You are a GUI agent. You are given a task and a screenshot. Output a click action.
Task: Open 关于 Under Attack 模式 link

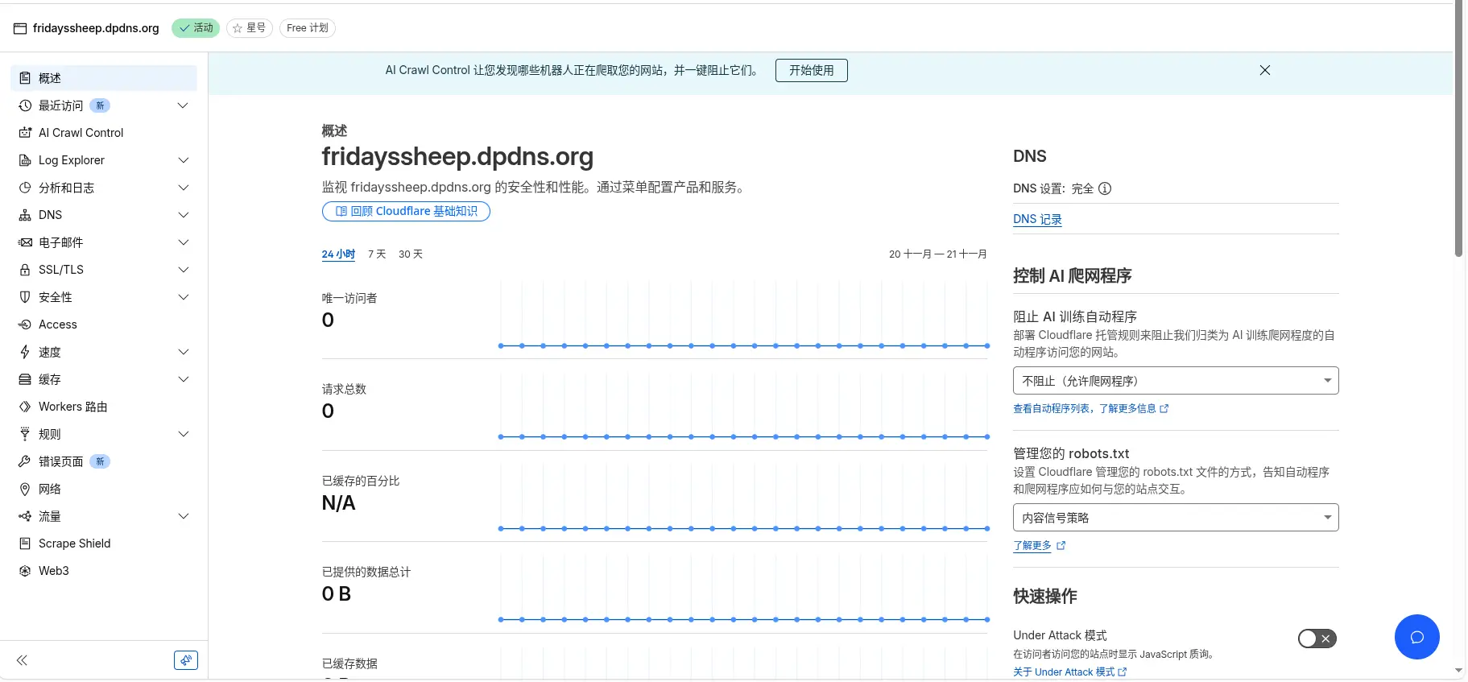(x=1069, y=672)
